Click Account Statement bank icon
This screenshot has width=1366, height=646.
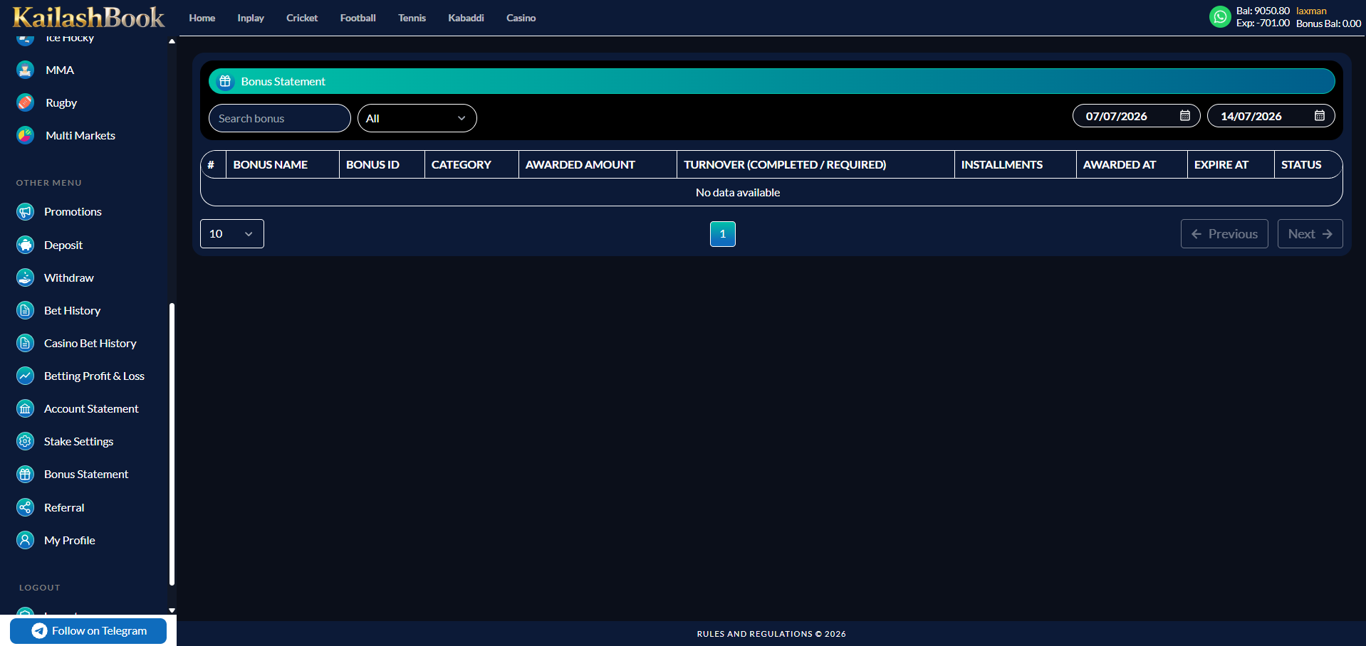[x=26, y=408]
